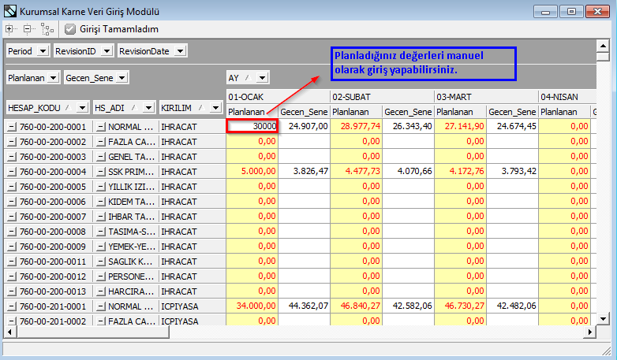Screen dimensions: 617x360
Task: Minimize the Kurumsal Karne window
Action: [545, 11]
